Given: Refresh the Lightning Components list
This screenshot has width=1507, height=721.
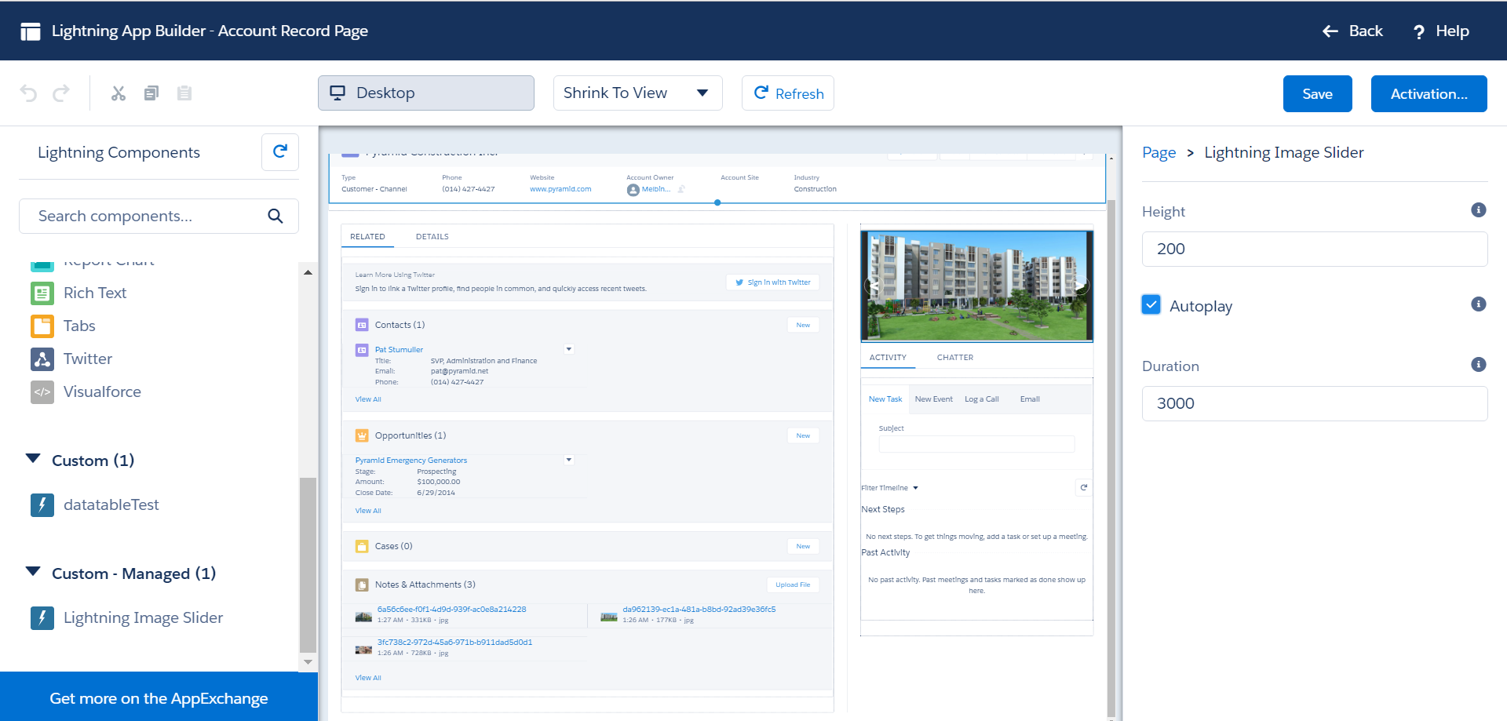Looking at the screenshot, I should click(x=279, y=152).
